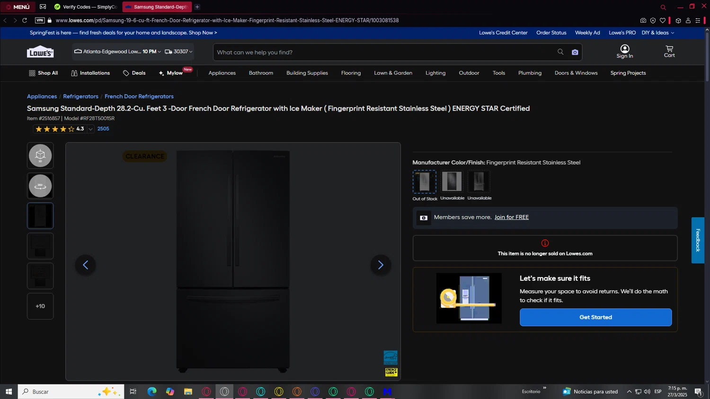Image resolution: width=710 pixels, height=399 pixels.
Task: Bookmark page with the heart icon
Action: pos(663,20)
